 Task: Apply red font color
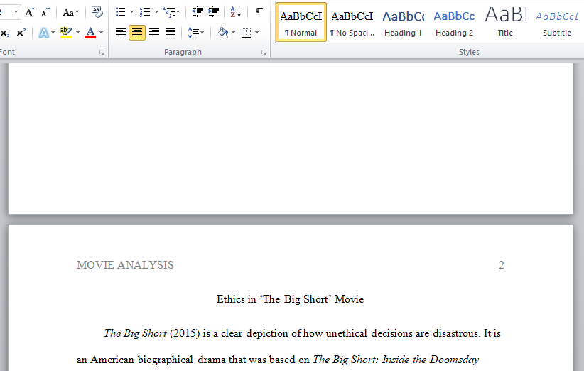[90, 33]
